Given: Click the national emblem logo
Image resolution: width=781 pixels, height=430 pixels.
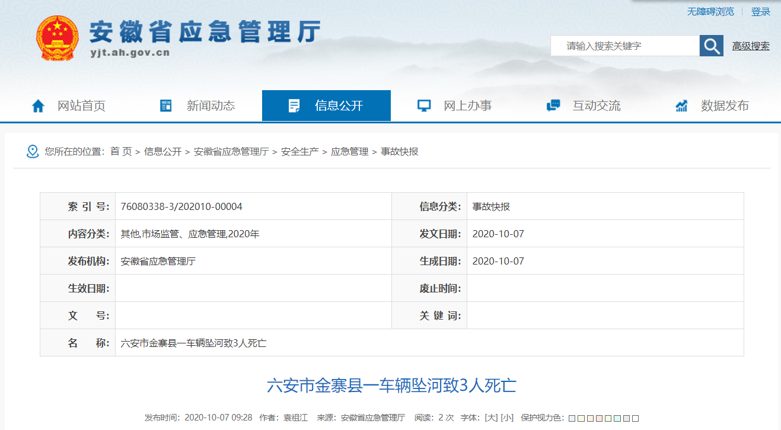Looking at the screenshot, I should coord(56,39).
